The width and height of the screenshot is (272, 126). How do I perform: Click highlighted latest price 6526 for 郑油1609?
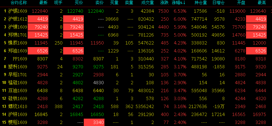[38, 51]
